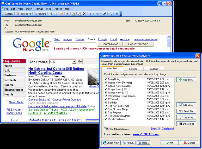Click the junk mail block sender icon
Viewport: 202px width, 149px height.
[x=61, y=14]
